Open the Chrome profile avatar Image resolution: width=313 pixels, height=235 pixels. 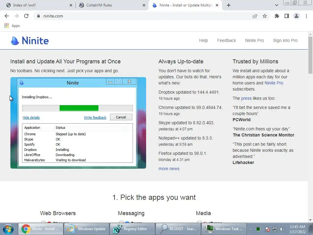point(296,16)
